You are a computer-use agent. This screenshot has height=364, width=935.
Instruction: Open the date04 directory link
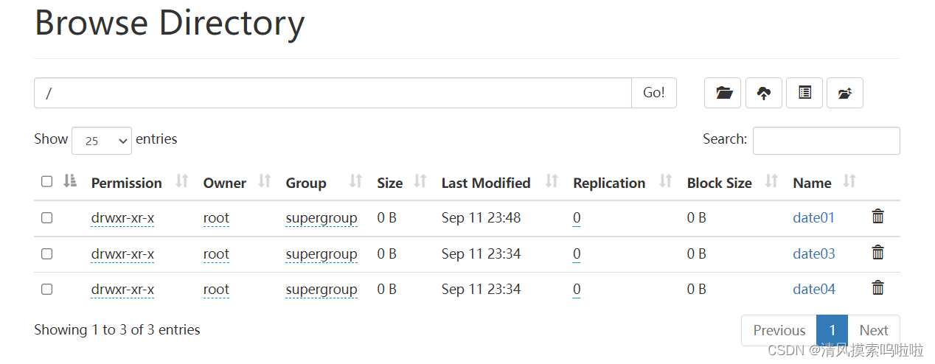pyautogui.click(x=814, y=290)
